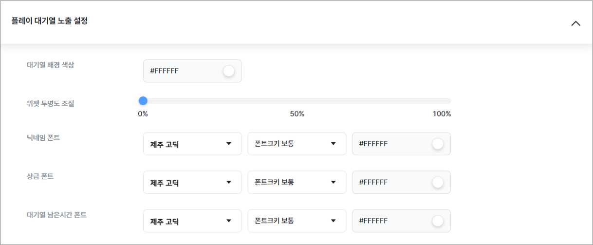
Task: Open the 닉네임 폰트 font family dropdown
Action: [192, 144]
